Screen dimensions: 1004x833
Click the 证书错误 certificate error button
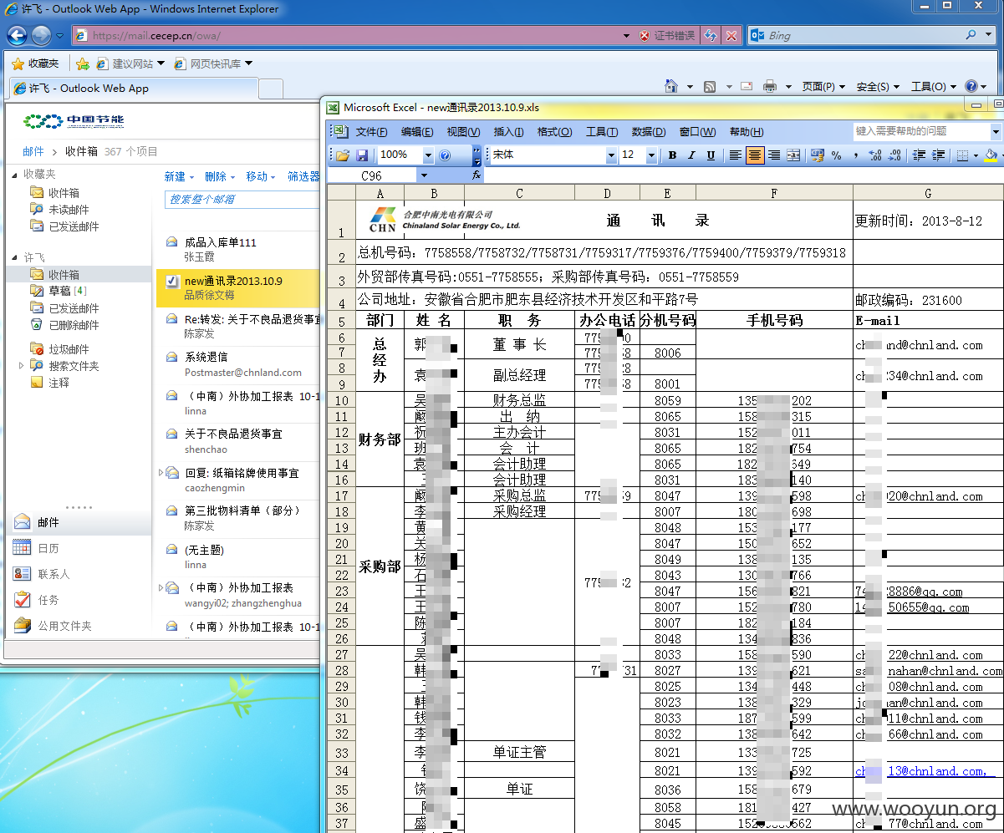[667, 35]
